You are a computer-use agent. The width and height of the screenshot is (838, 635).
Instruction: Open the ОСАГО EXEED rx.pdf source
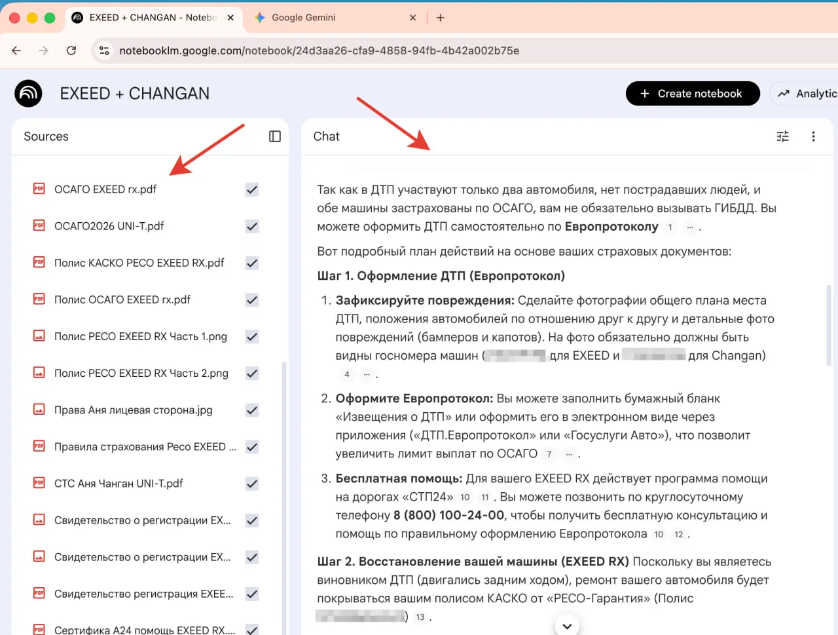click(105, 189)
